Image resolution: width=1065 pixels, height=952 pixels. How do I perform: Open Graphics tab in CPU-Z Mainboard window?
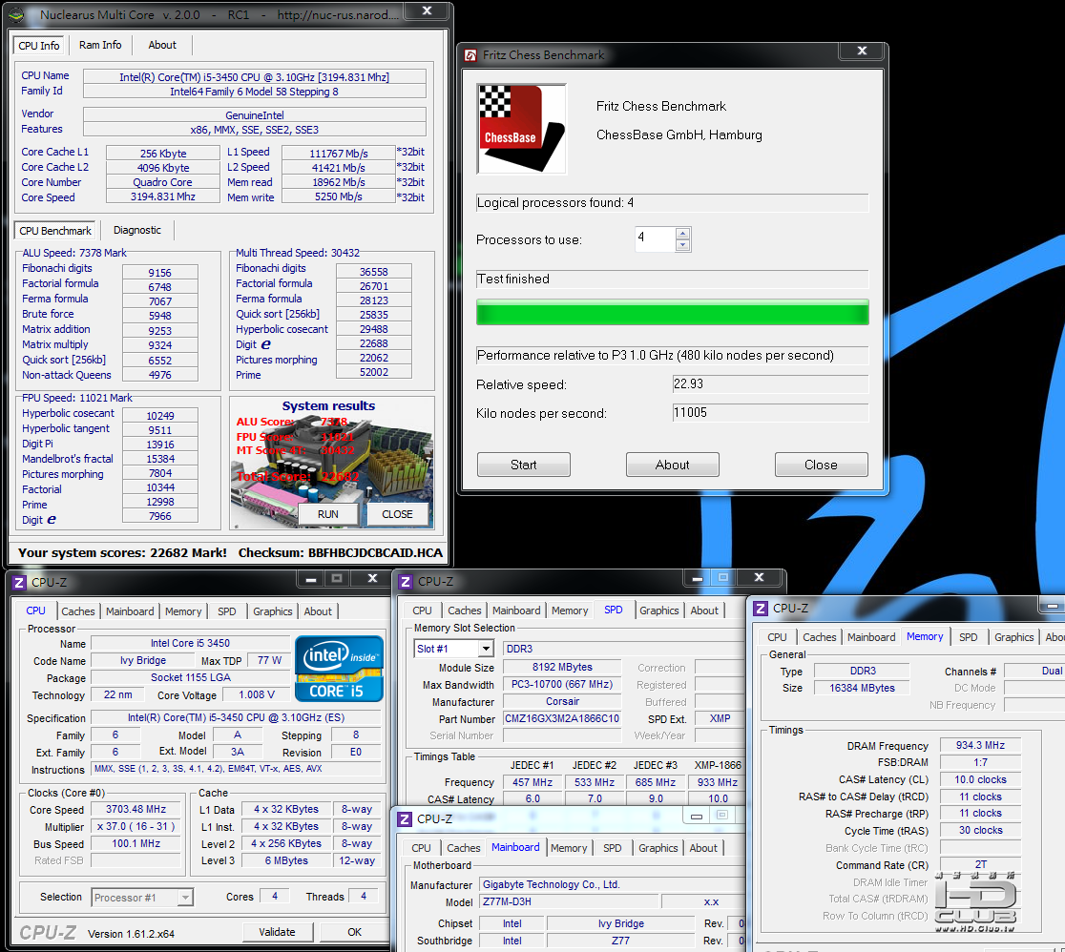point(658,848)
